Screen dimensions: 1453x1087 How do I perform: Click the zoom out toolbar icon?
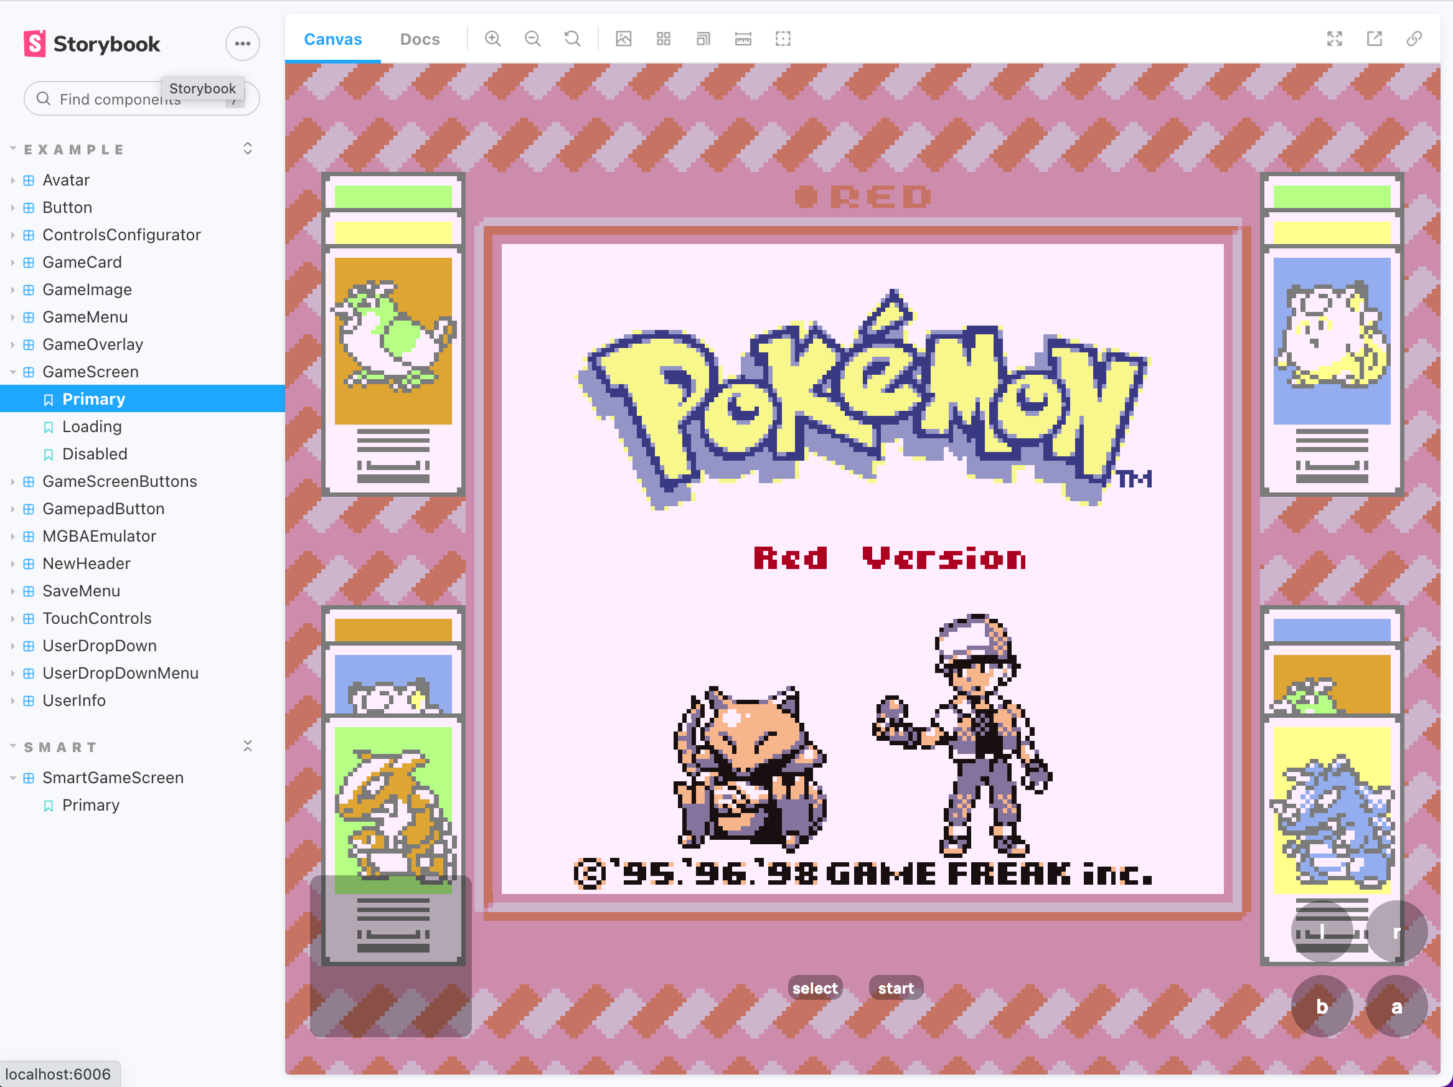click(533, 39)
